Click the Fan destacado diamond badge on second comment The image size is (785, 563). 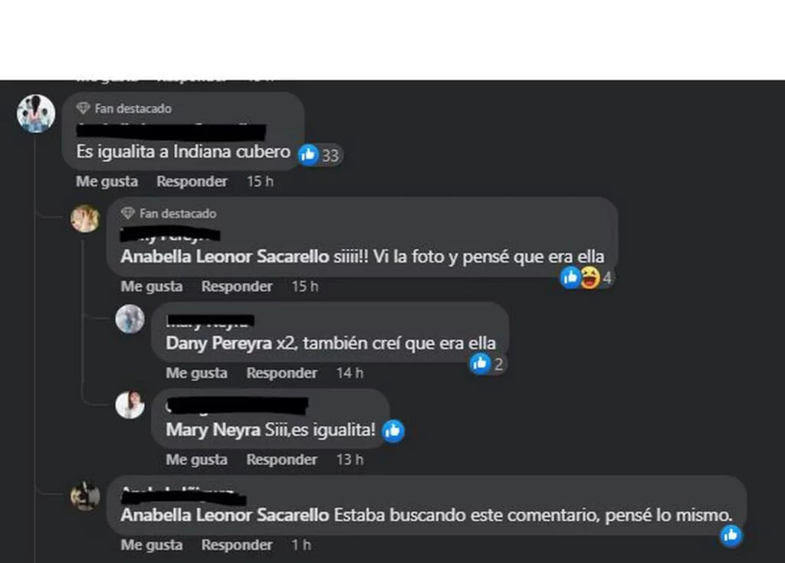128,213
